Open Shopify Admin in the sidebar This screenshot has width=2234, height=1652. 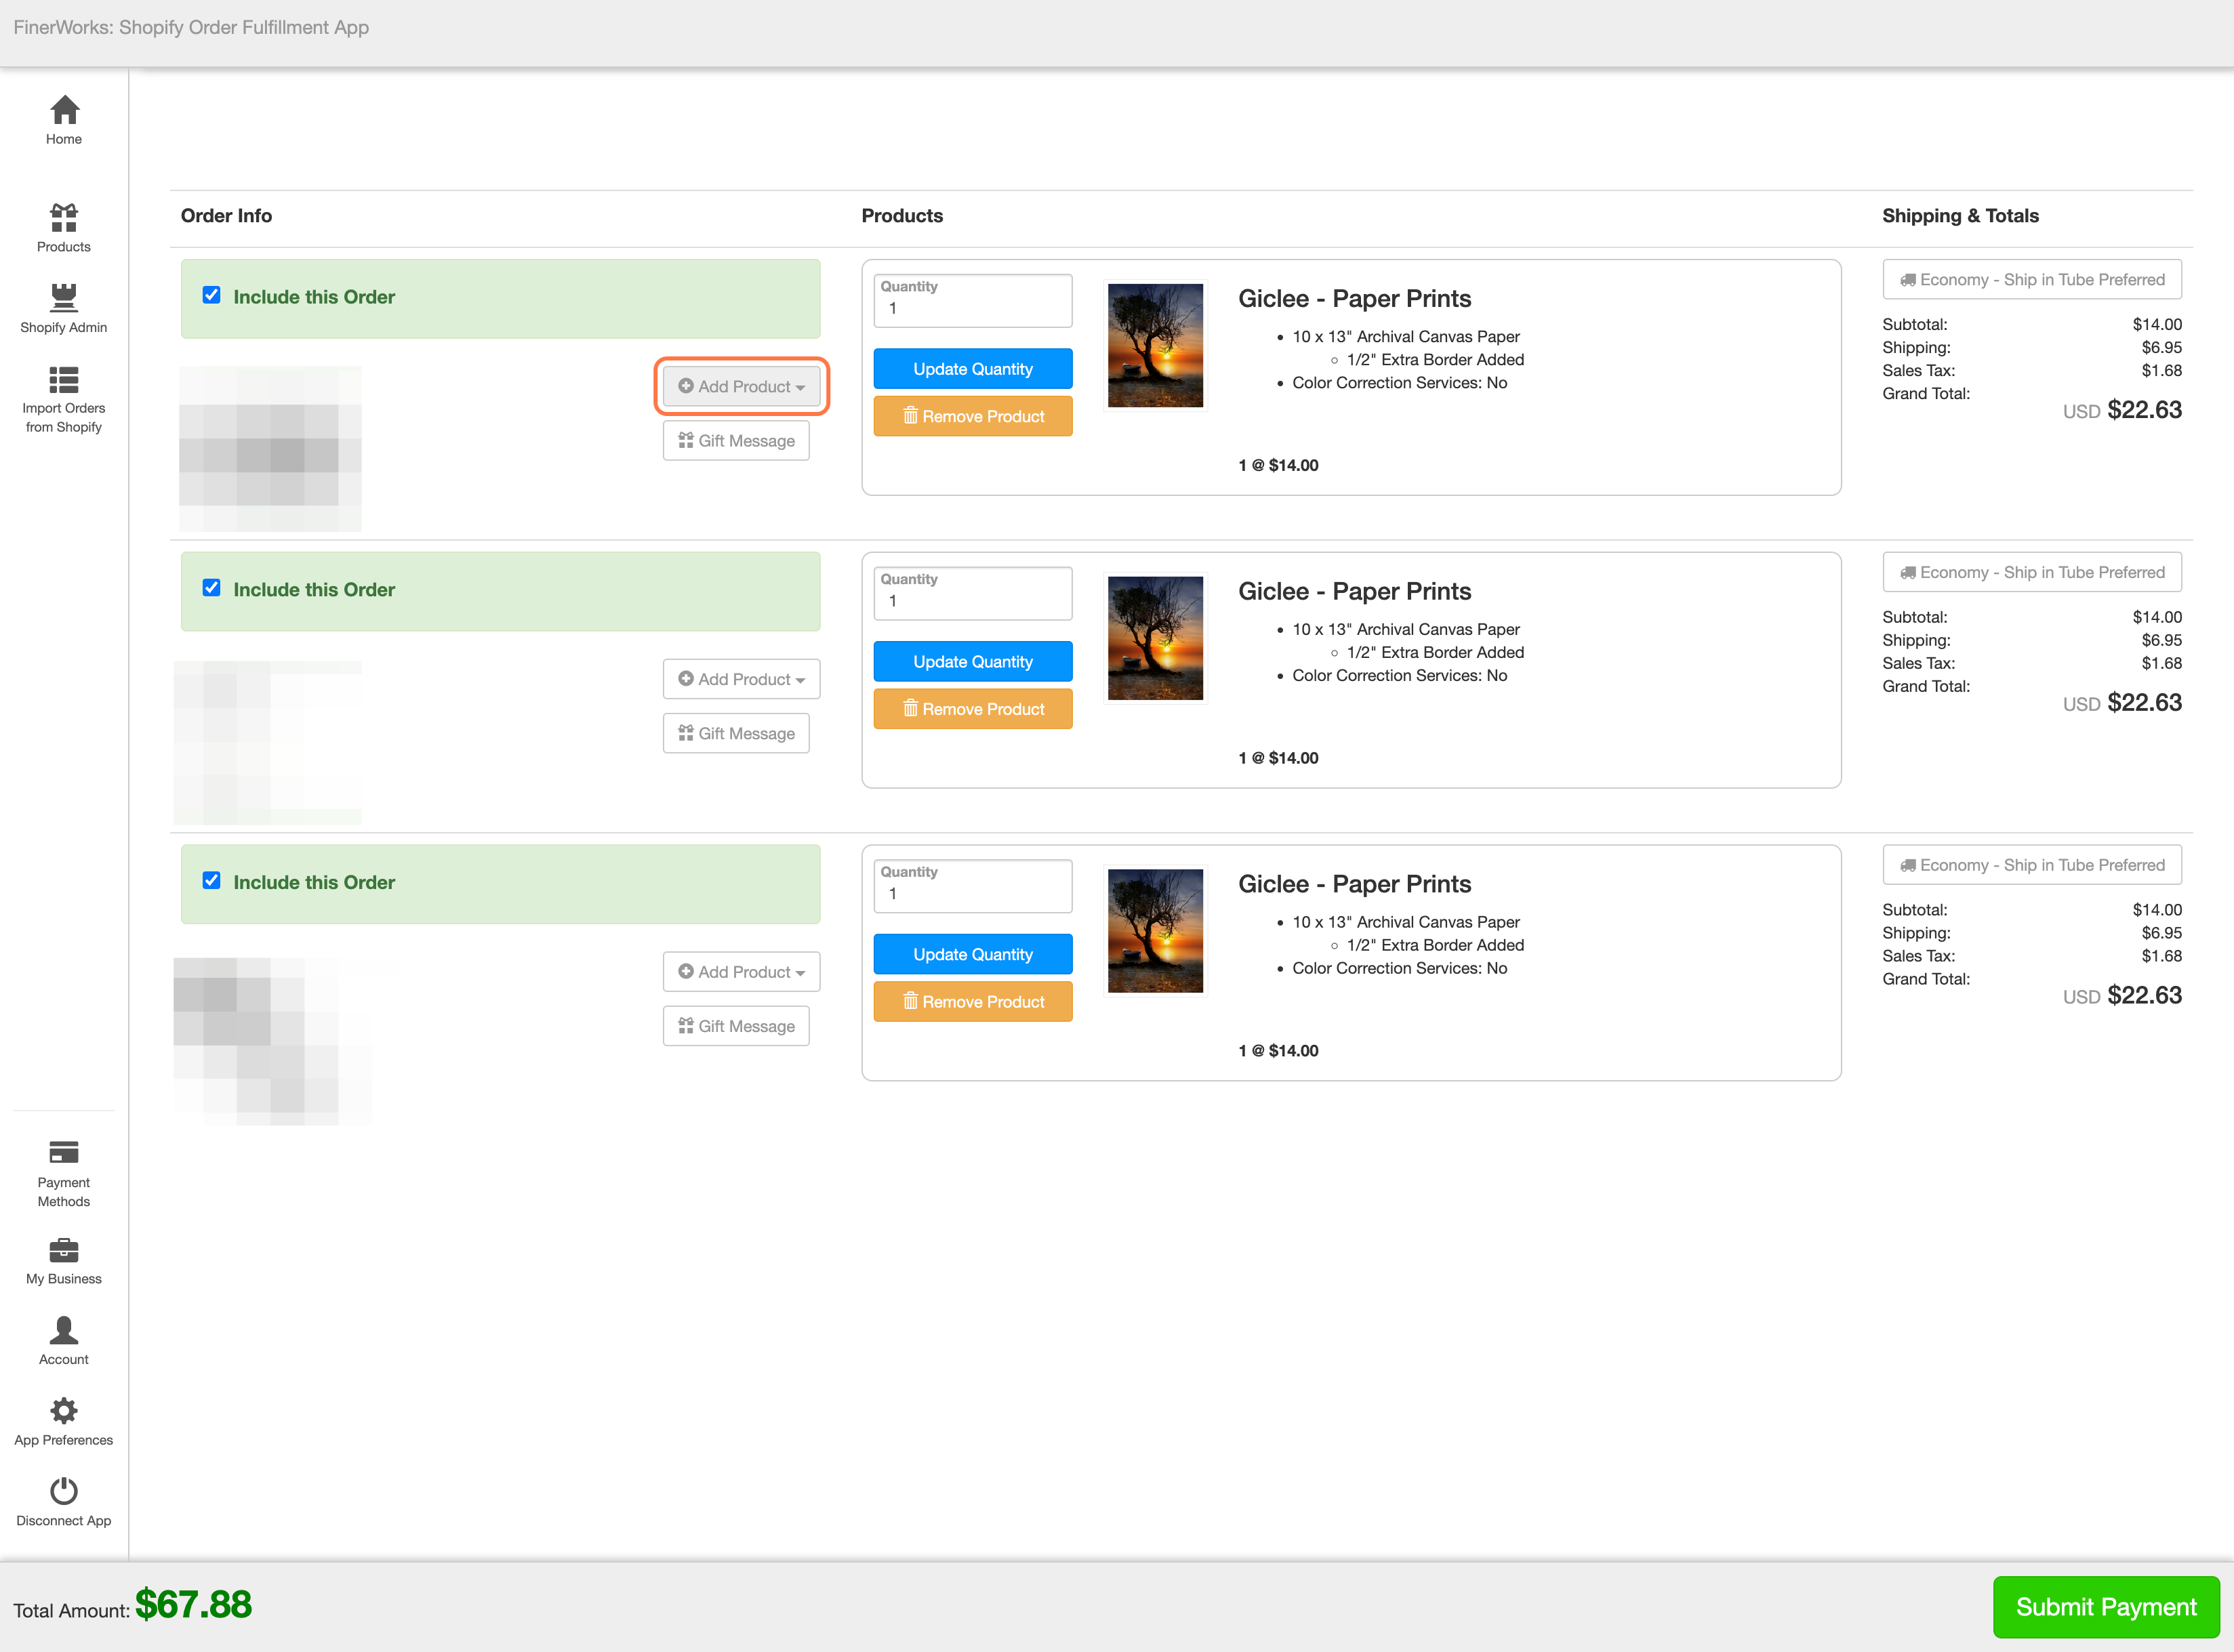[x=64, y=308]
